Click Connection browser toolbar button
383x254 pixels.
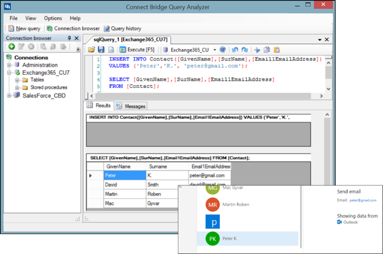click(x=73, y=29)
